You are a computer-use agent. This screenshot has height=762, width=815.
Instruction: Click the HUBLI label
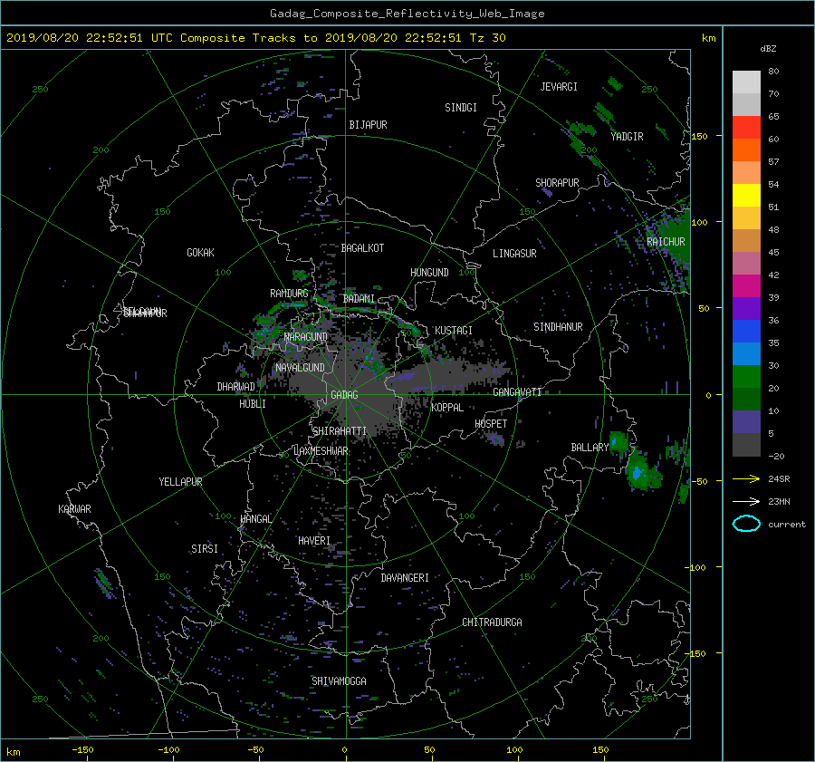click(252, 403)
